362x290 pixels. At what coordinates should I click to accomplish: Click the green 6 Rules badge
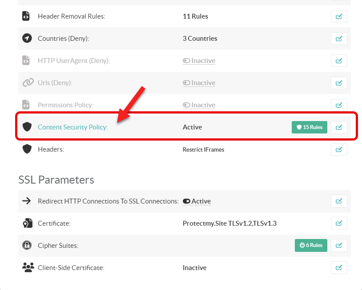(x=311, y=245)
